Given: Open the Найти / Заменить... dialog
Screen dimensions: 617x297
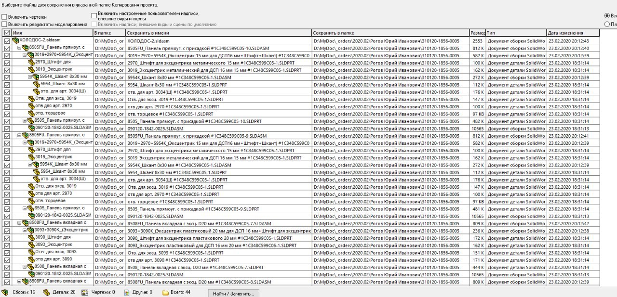Looking at the screenshot, I should [233, 293].
